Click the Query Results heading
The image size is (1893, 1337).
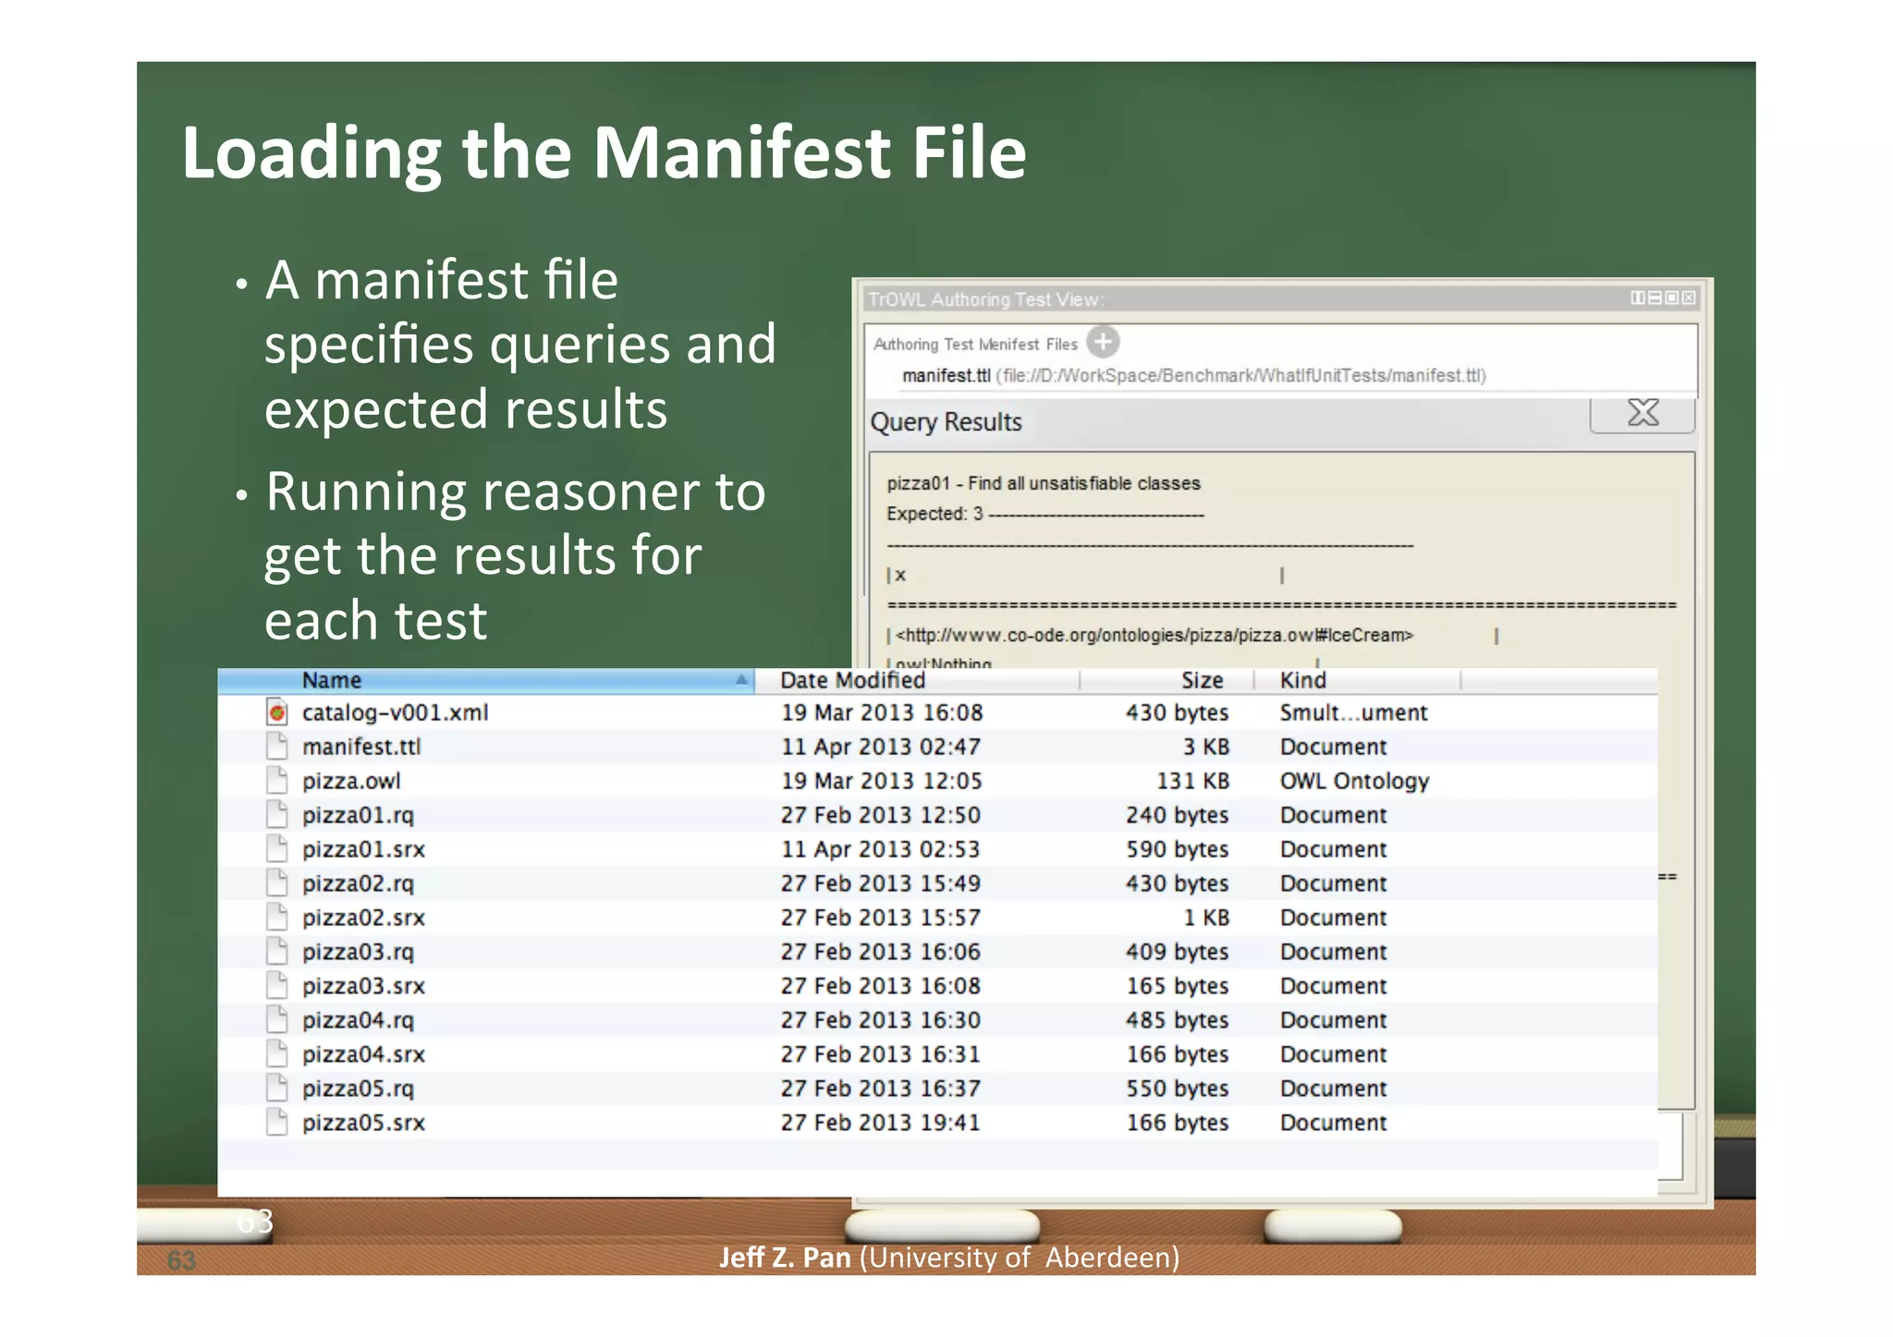click(946, 422)
